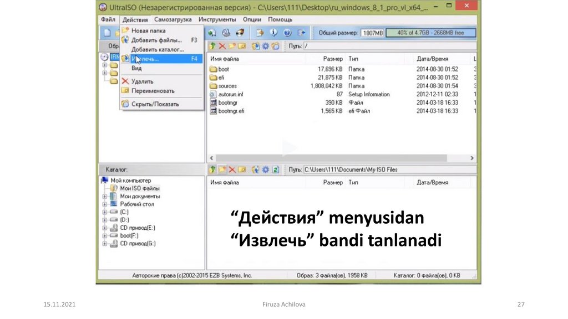Expand the (C:) drive node
The height and width of the screenshot is (319, 568).
(x=105, y=212)
